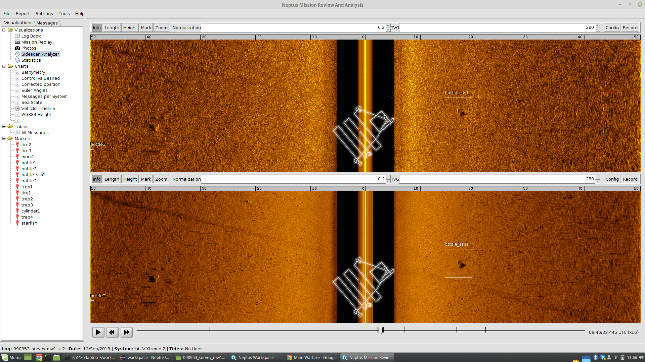Open the file manager taskbar launcher
The height and width of the screenshot is (362, 645).
tap(56, 358)
